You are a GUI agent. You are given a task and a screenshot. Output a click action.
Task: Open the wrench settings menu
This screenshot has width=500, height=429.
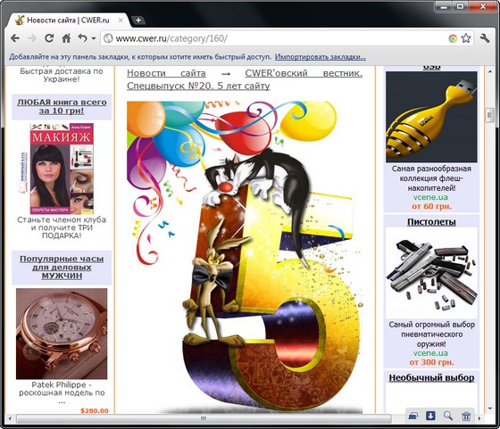(x=484, y=38)
